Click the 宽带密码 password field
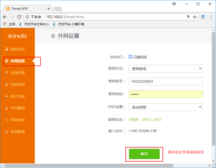216x168 pixels. click(x=166, y=94)
